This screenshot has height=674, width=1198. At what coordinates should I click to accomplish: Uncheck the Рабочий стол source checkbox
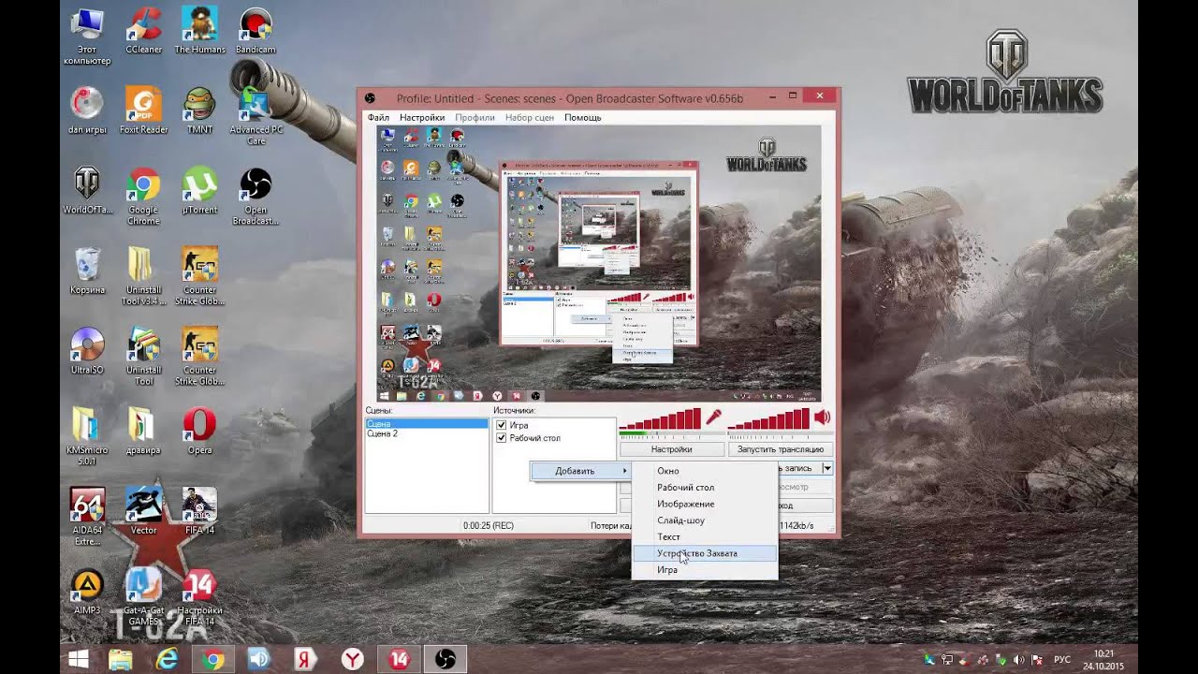click(502, 438)
